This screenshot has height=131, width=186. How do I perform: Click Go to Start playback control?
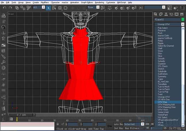pos(147,124)
